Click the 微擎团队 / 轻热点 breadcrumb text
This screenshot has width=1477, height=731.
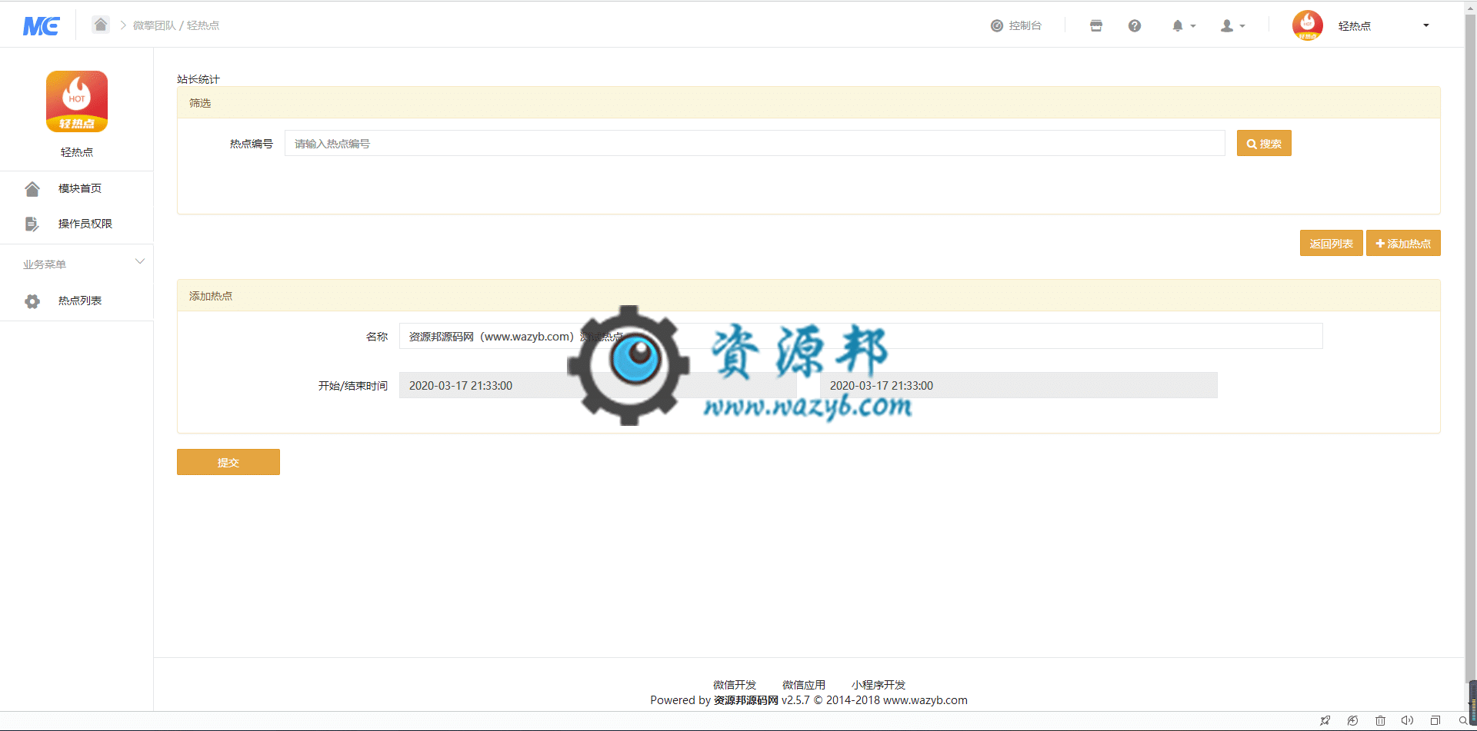176,25
